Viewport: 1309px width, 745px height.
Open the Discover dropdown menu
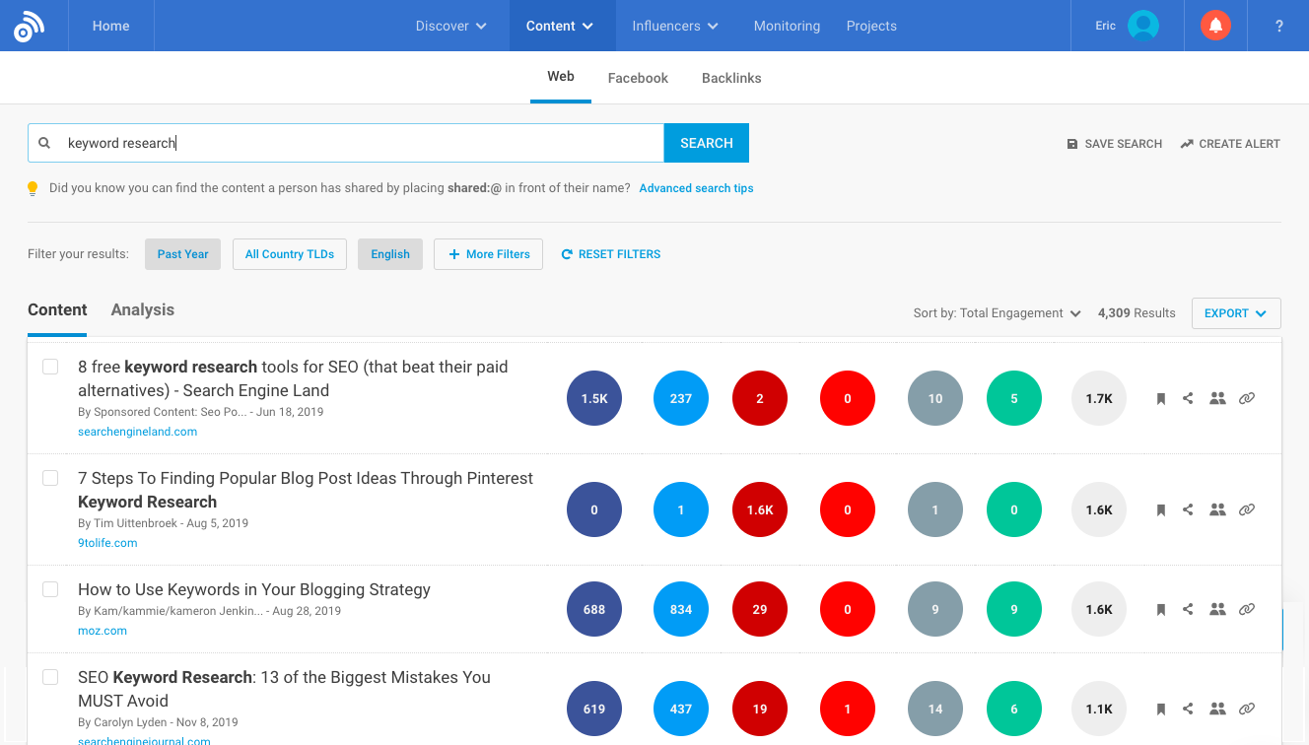coord(451,26)
